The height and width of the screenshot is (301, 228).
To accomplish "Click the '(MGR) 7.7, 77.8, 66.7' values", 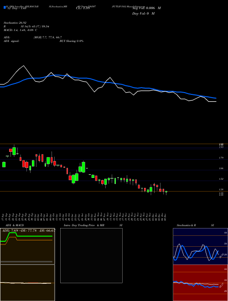I will click(x=47, y=37).
